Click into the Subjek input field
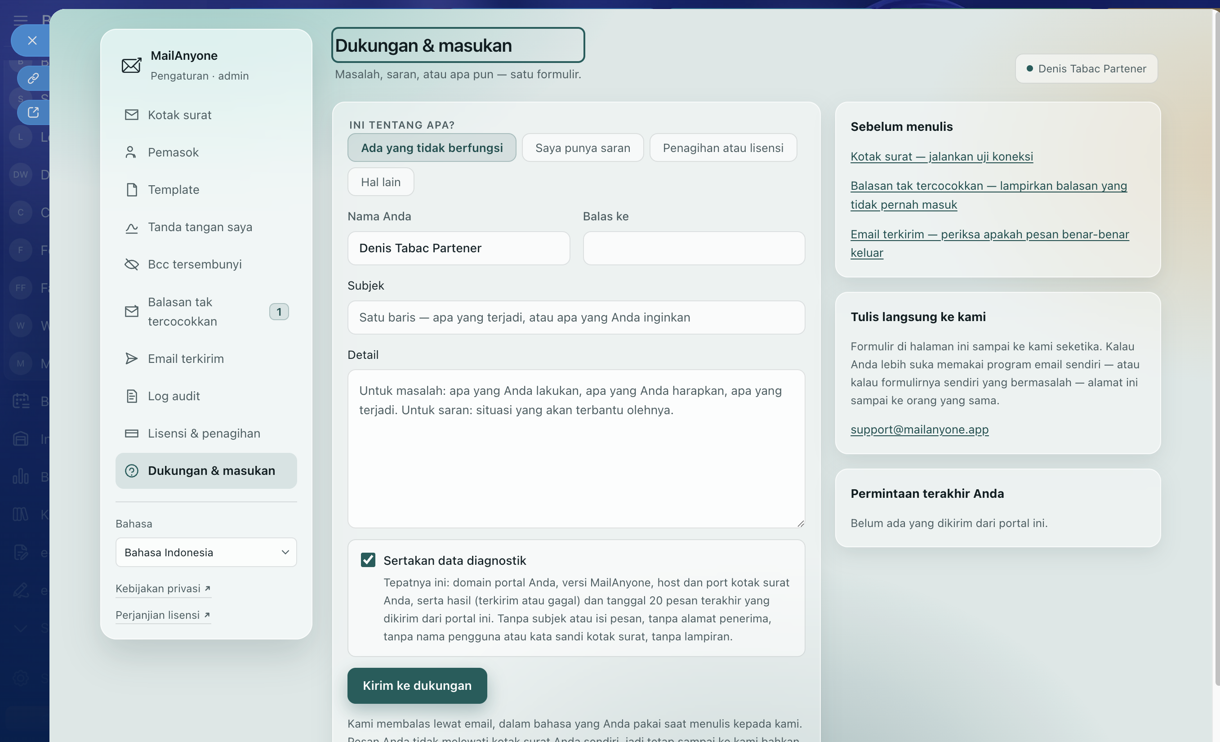 tap(576, 317)
